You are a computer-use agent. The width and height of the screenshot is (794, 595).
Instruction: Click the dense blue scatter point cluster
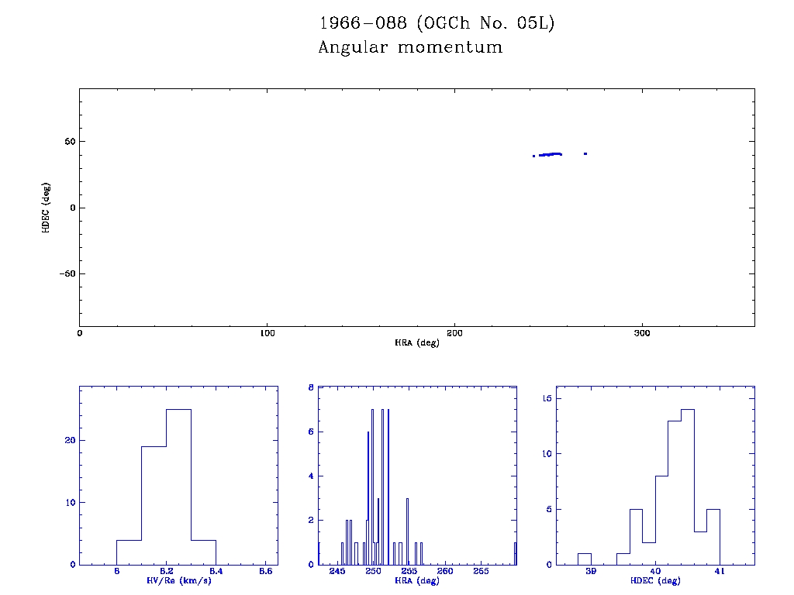pyautogui.click(x=551, y=154)
